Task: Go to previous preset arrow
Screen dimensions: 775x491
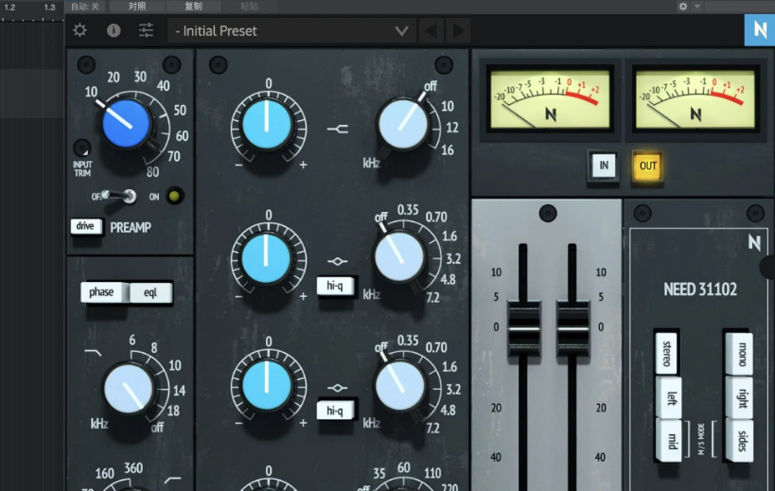Action: 430,31
